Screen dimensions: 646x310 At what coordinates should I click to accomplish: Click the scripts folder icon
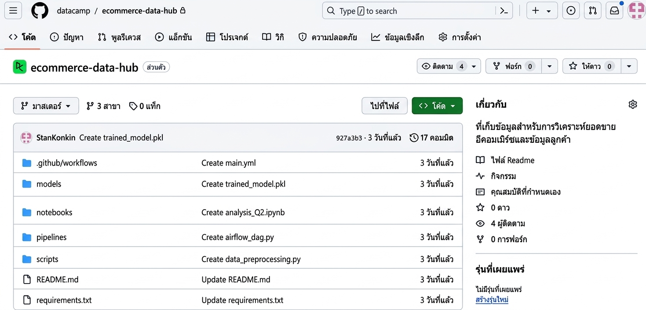(27, 259)
